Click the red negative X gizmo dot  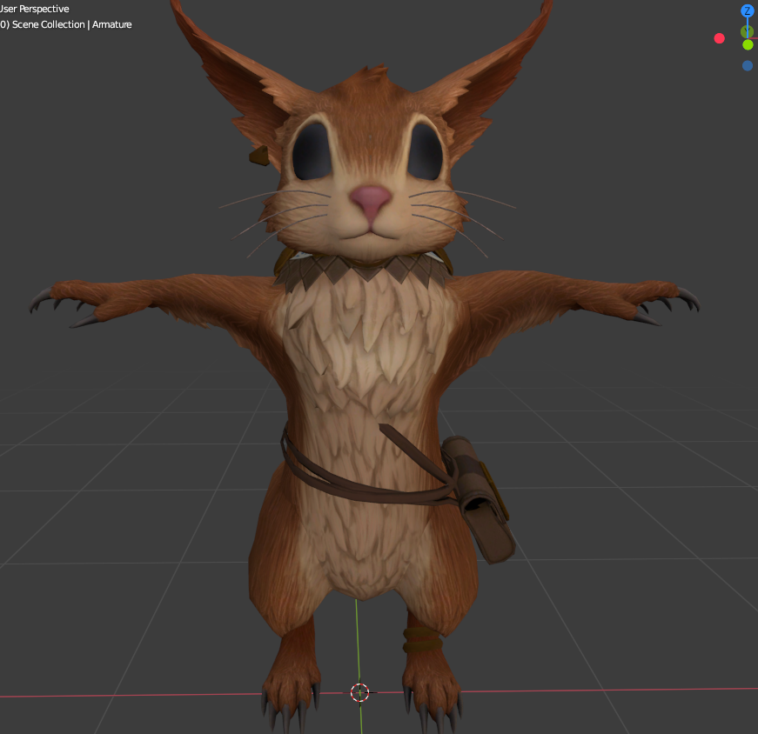pos(720,38)
